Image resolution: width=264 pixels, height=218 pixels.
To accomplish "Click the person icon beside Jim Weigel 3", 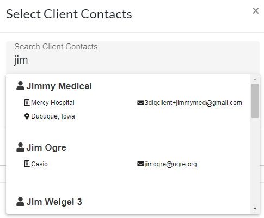I will (x=20, y=202).
